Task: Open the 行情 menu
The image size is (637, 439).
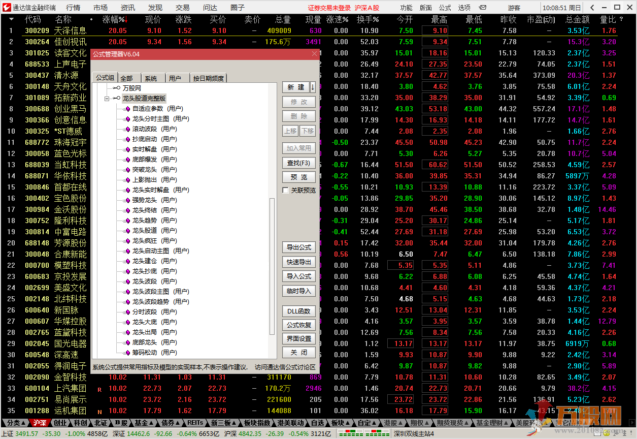Action: pos(73,8)
